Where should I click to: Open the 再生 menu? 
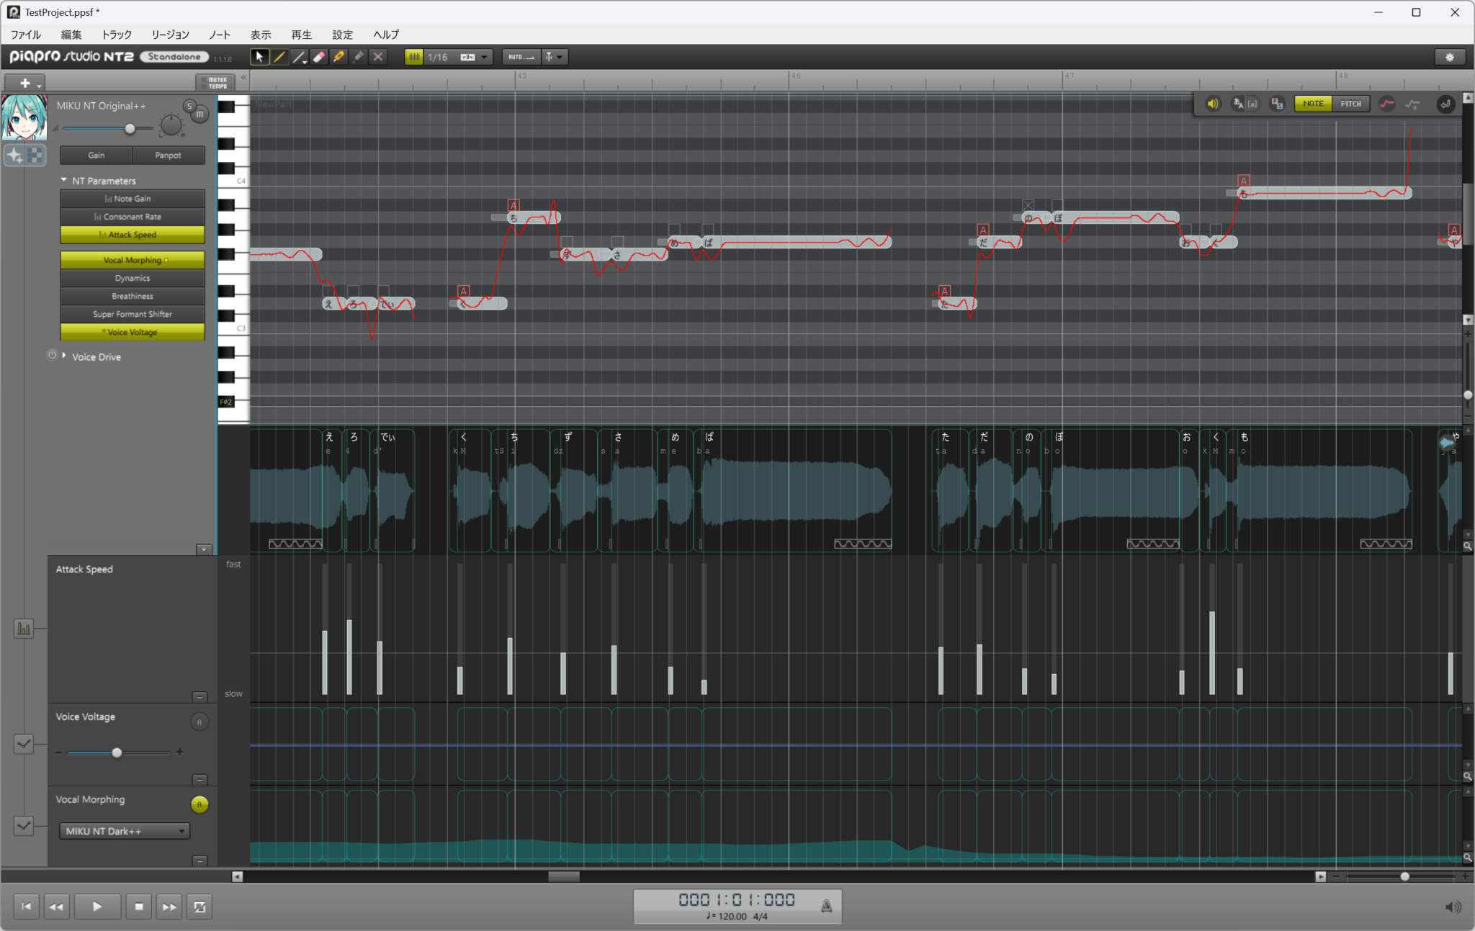[x=301, y=35]
